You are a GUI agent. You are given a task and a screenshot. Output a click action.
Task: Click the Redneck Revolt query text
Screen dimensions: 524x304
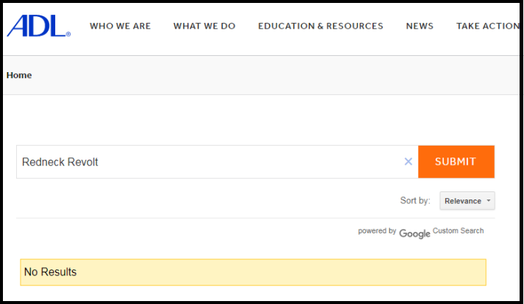click(x=60, y=162)
